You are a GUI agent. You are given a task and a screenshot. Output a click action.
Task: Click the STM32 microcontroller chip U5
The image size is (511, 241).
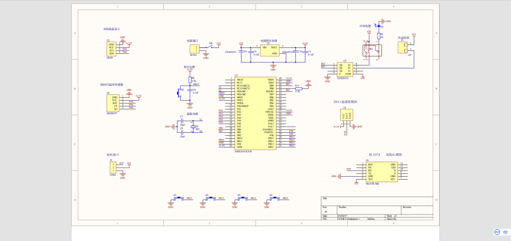click(255, 113)
